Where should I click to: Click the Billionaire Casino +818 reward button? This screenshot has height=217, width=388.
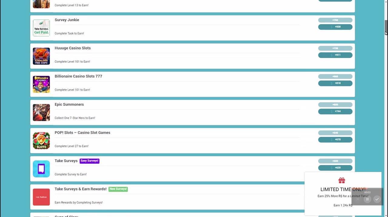335,83
